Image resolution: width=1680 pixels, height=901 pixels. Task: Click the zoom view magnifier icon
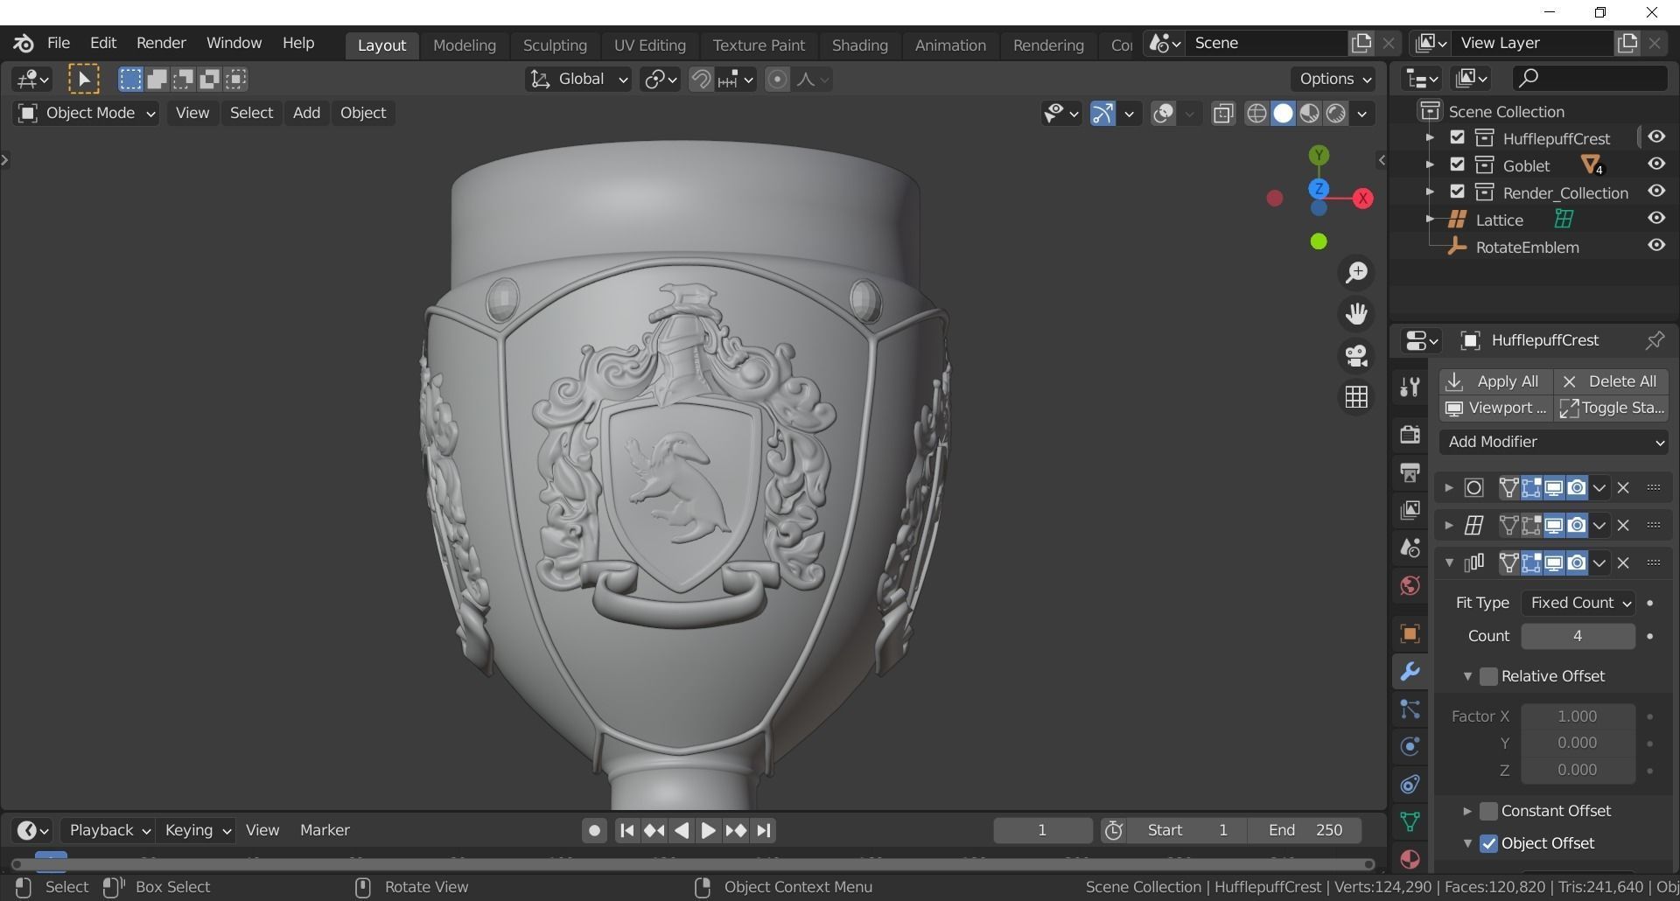click(1356, 273)
